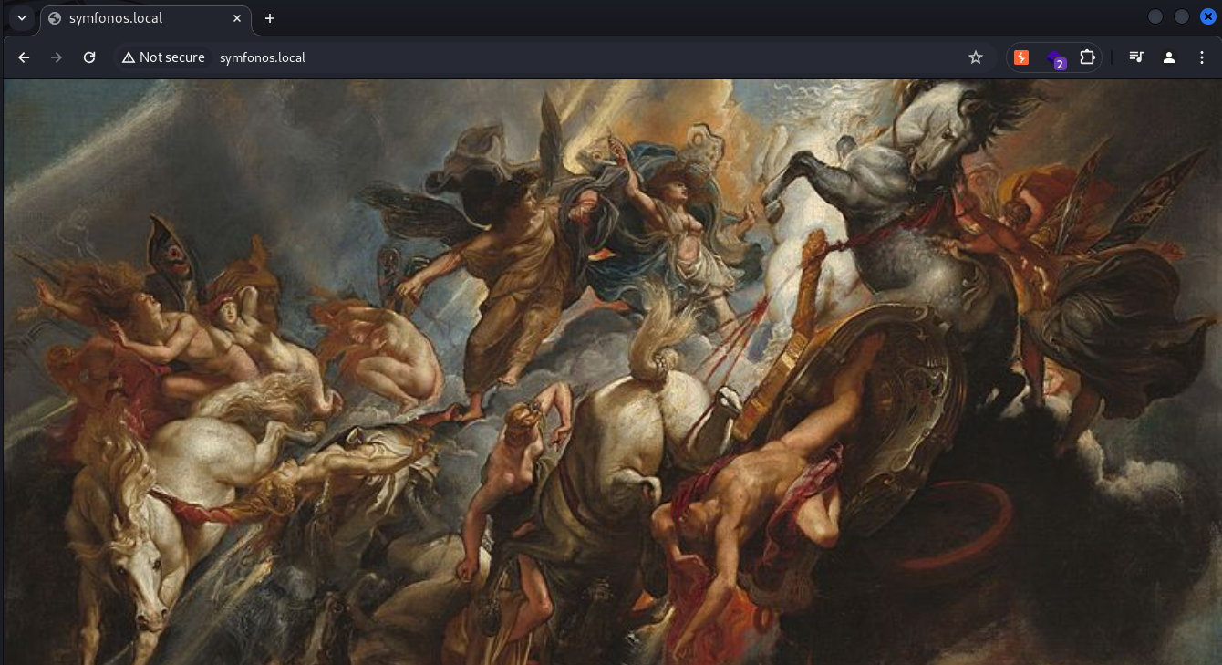Open the tab search dropdown arrow

click(x=22, y=18)
